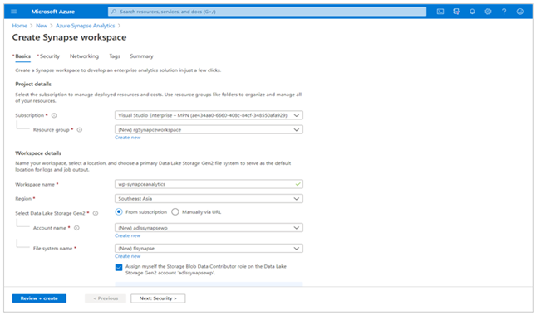Expand the Subscription dropdown
The height and width of the screenshot is (315, 536).
coord(209,115)
